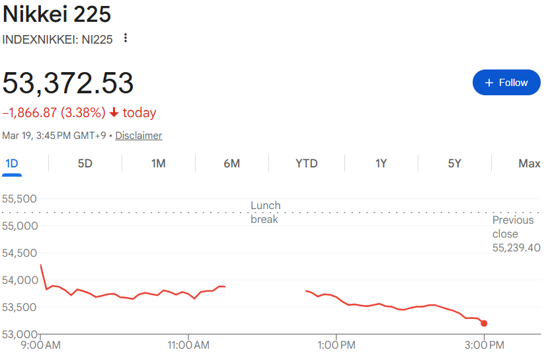Viewport: 548px width, 354px height.
Task: Switch to the 1D chart range
Action: tap(12, 163)
